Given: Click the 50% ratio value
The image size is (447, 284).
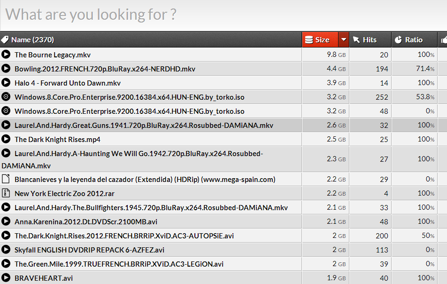Looking at the screenshot, I should (x=428, y=236).
